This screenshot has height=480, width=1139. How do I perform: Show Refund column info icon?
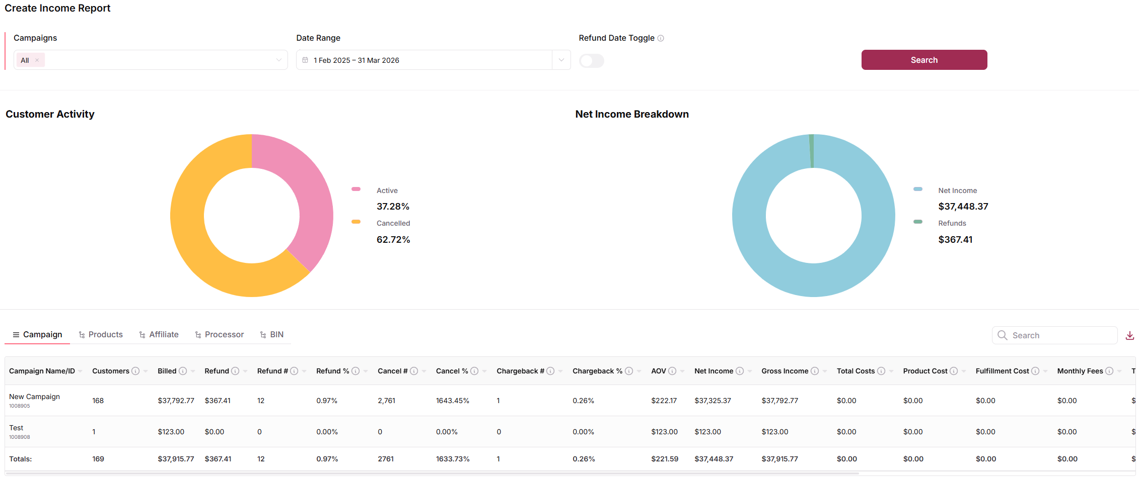click(x=235, y=371)
